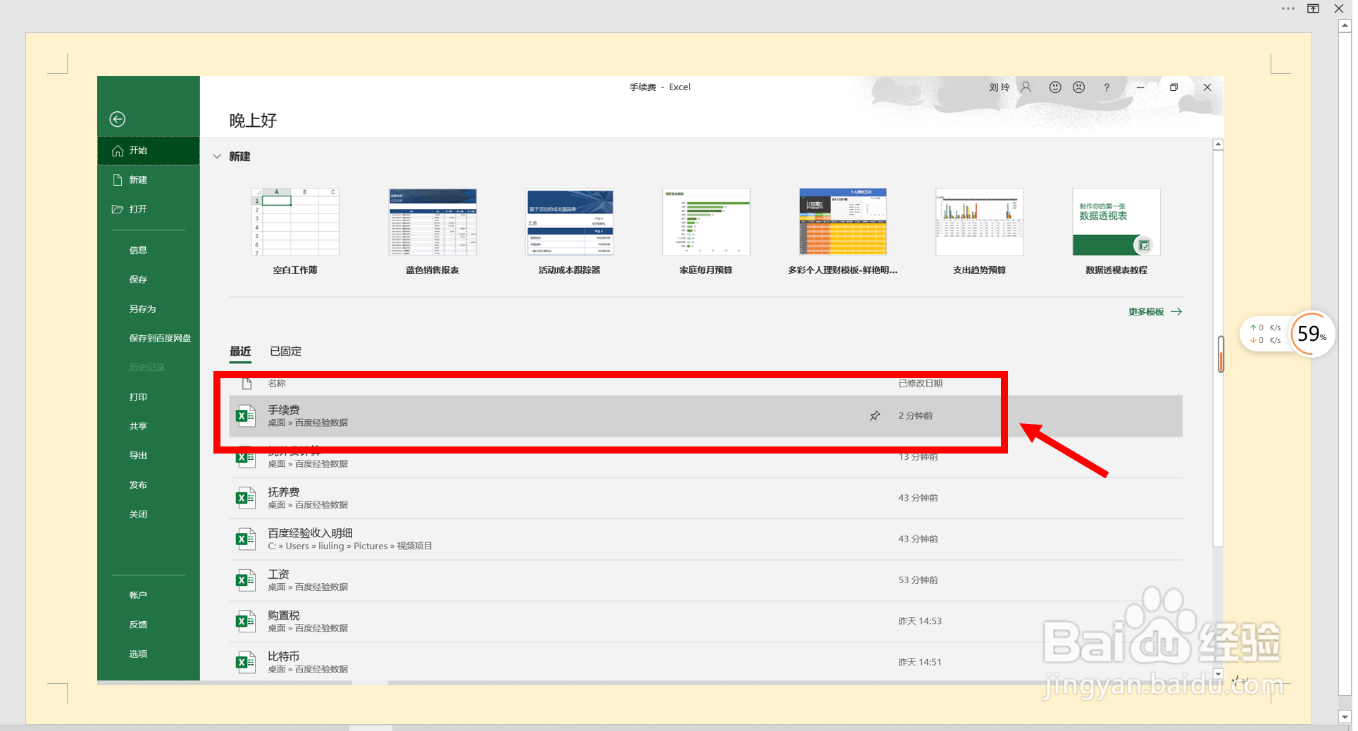Open the 多彩个人理财模板 template
1358x731 pixels.
click(843, 232)
